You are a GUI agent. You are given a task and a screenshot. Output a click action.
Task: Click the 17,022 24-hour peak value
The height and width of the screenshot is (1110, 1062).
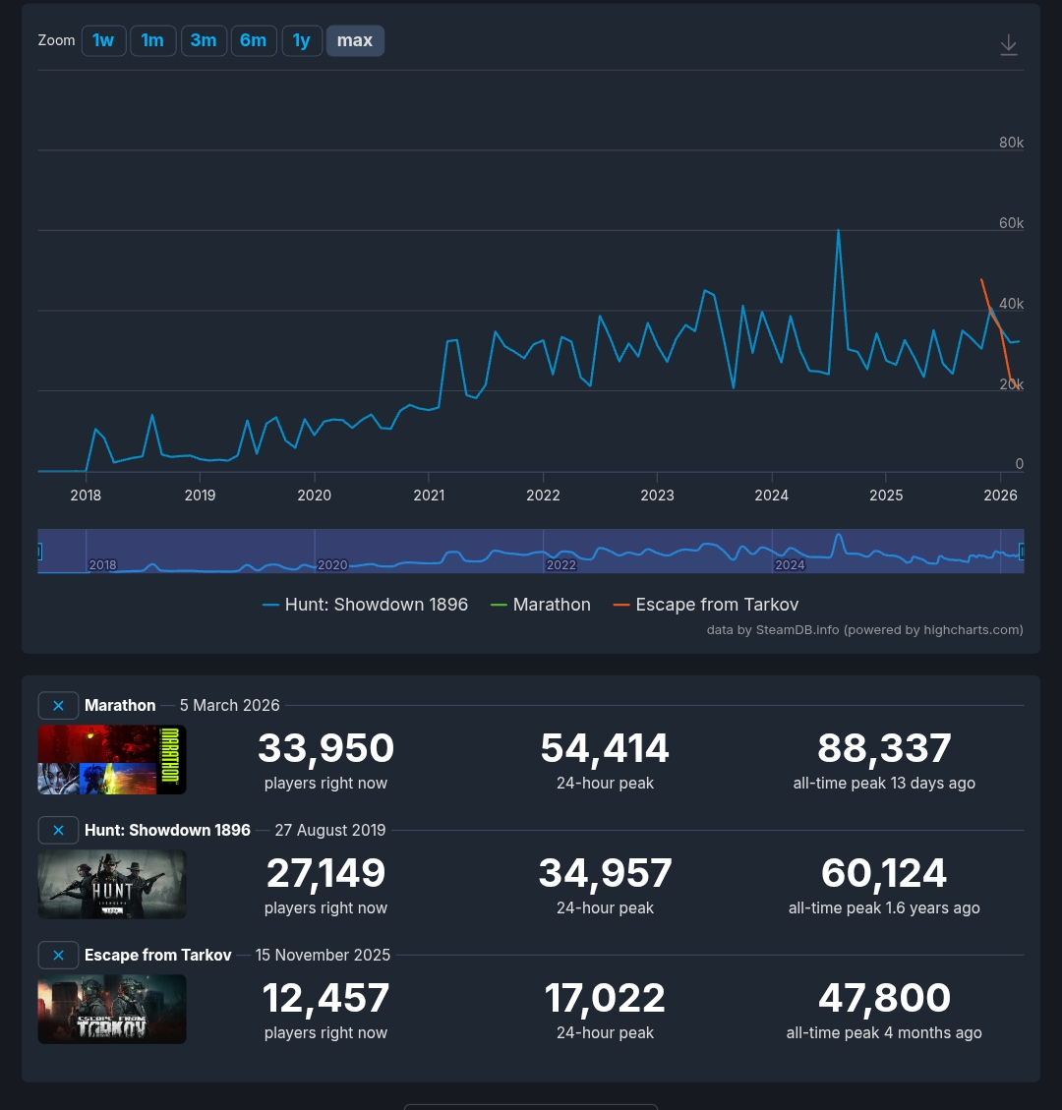(x=605, y=998)
